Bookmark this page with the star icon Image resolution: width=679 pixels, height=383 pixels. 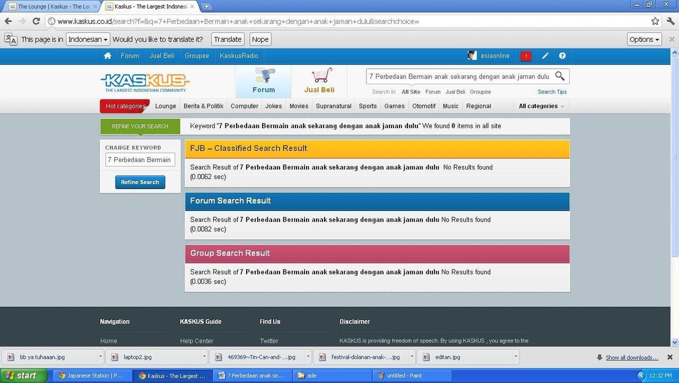[655, 21]
